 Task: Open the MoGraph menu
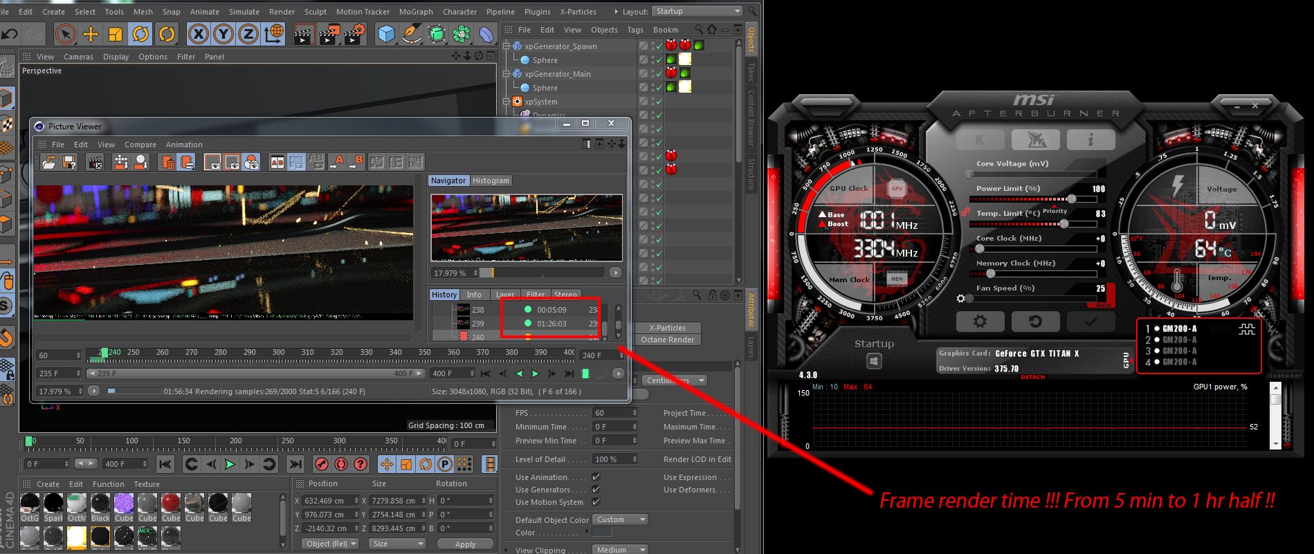pyautogui.click(x=417, y=12)
